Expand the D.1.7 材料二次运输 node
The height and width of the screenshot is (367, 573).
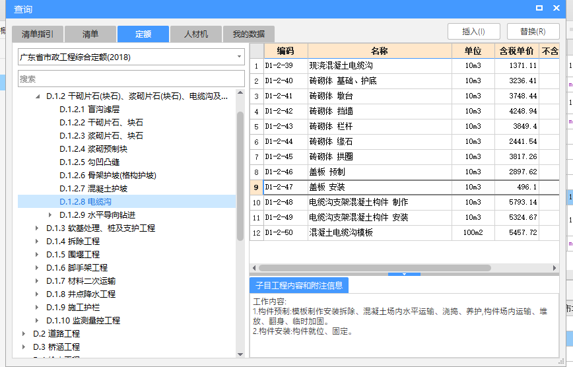(37, 281)
